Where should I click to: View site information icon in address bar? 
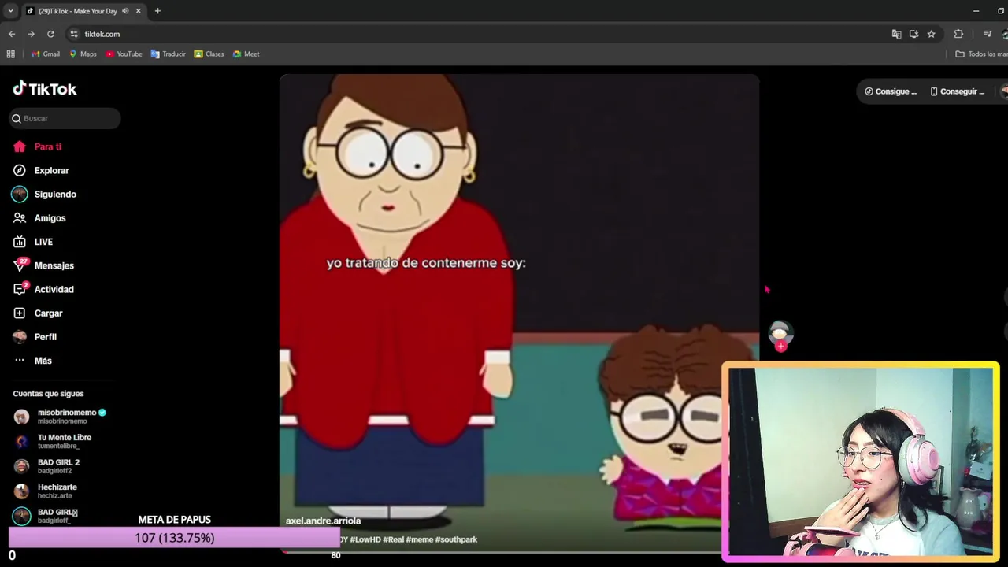[74, 34]
